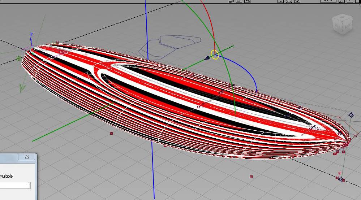Click the zoom magnifier icon in the title bar
The width and height of the screenshot is (361, 200).
[x=248, y=1]
